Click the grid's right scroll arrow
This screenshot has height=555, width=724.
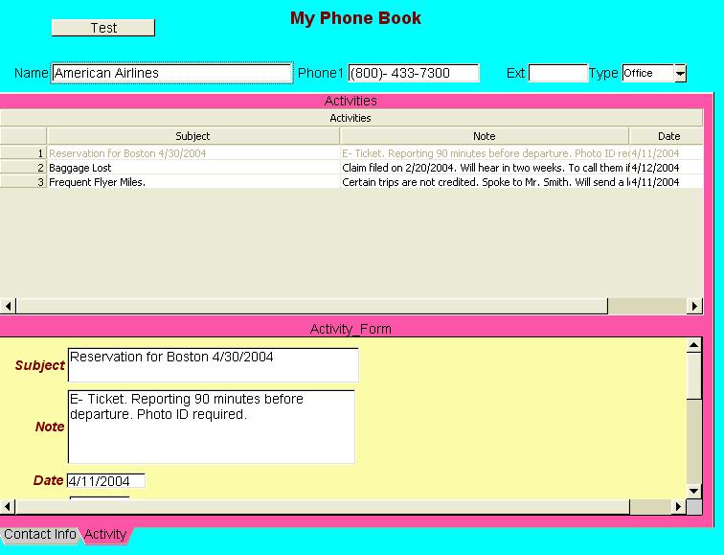[694, 306]
